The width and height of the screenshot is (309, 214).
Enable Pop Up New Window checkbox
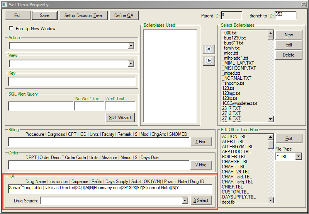pos(11,29)
